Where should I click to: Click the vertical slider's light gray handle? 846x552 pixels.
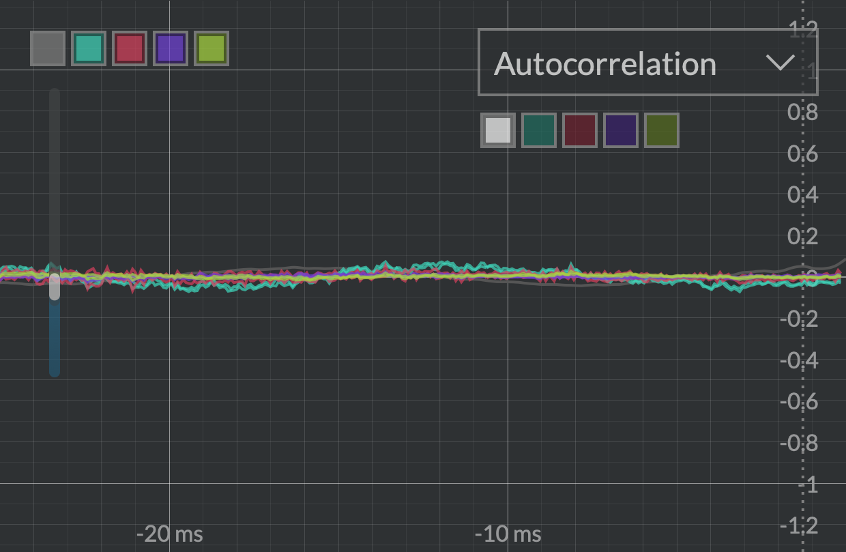coord(55,287)
